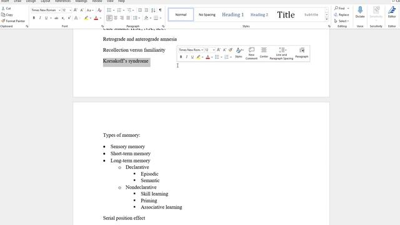The width and height of the screenshot is (400, 225).
Task: Toggle Bold in floating mini toolbar
Action: coord(181,57)
